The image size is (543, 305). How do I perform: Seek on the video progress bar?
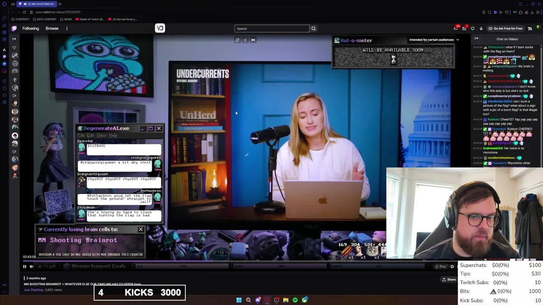tap(240, 261)
